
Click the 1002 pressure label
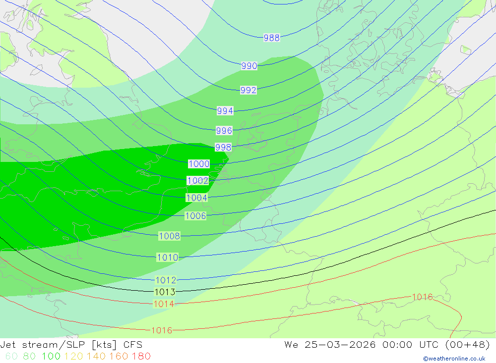[198, 180]
